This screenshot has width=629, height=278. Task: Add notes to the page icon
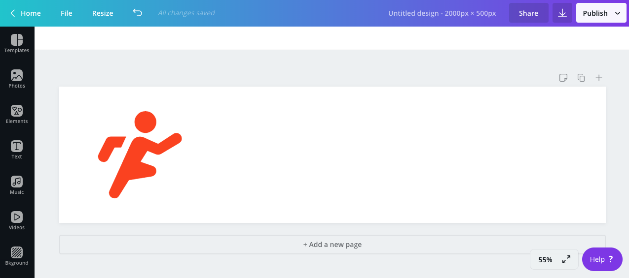click(563, 78)
